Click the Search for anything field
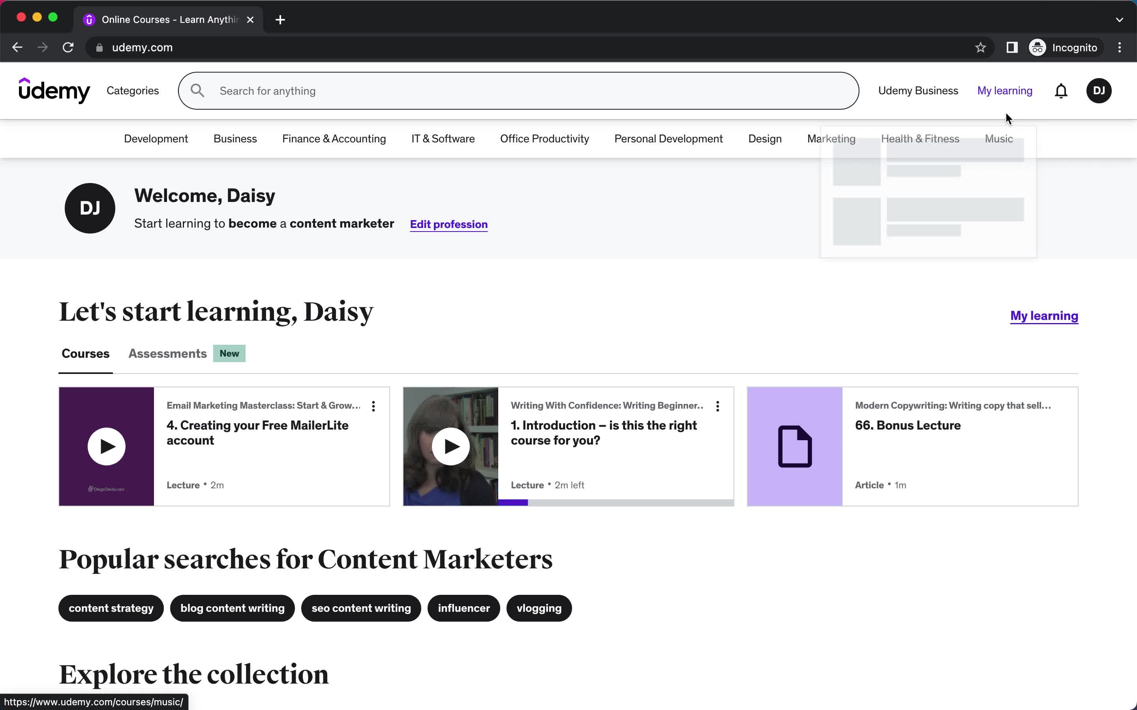Screen dimensions: 1137x710 coord(518,91)
